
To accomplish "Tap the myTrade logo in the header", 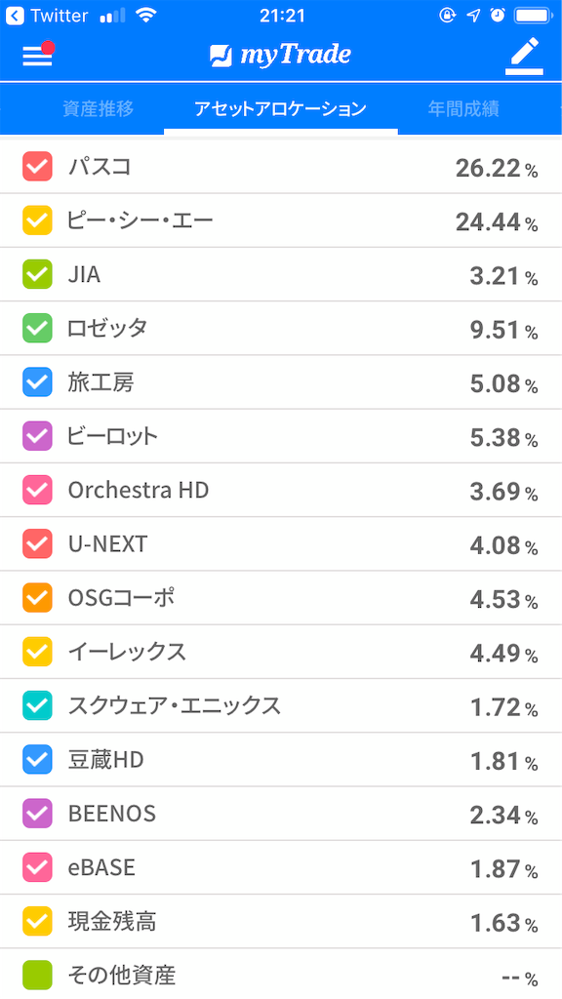I will [281, 56].
